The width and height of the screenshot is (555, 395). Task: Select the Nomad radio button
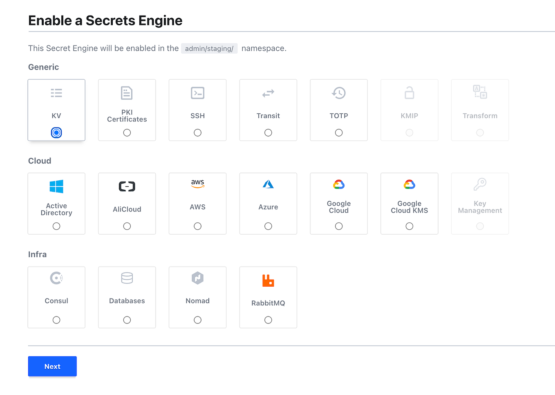(x=197, y=320)
